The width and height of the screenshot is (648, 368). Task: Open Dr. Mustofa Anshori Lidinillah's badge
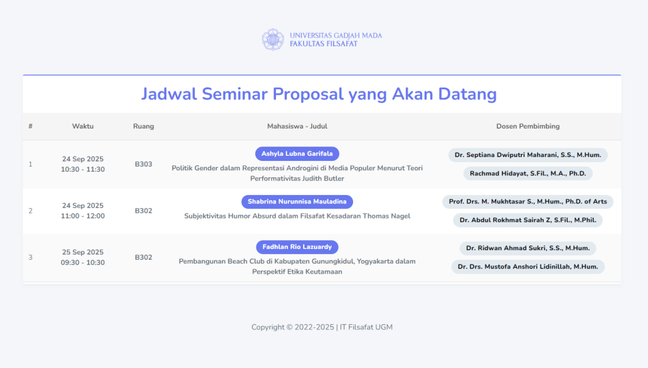(528, 266)
